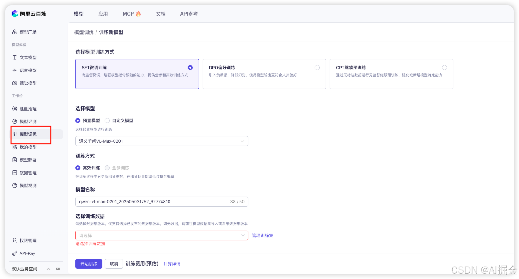The image size is (519, 279).
Task: Click 模型调优 breadcrumb link
Action: (x=84, y=32)
